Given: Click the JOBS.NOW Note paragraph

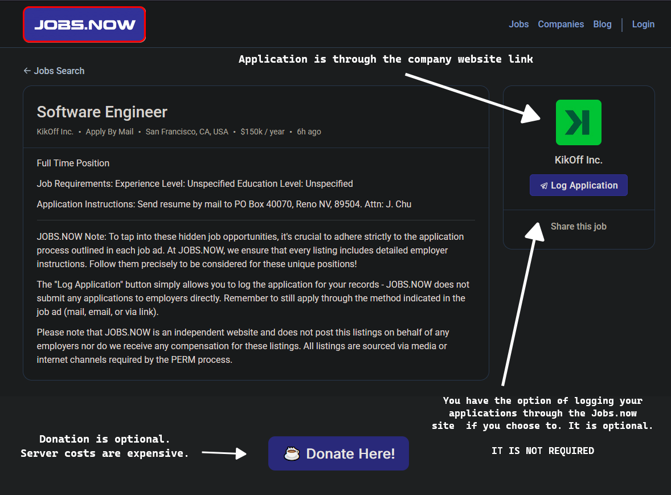Looking at the screenshot, I should pyautogui.click(x=250, y=250).
